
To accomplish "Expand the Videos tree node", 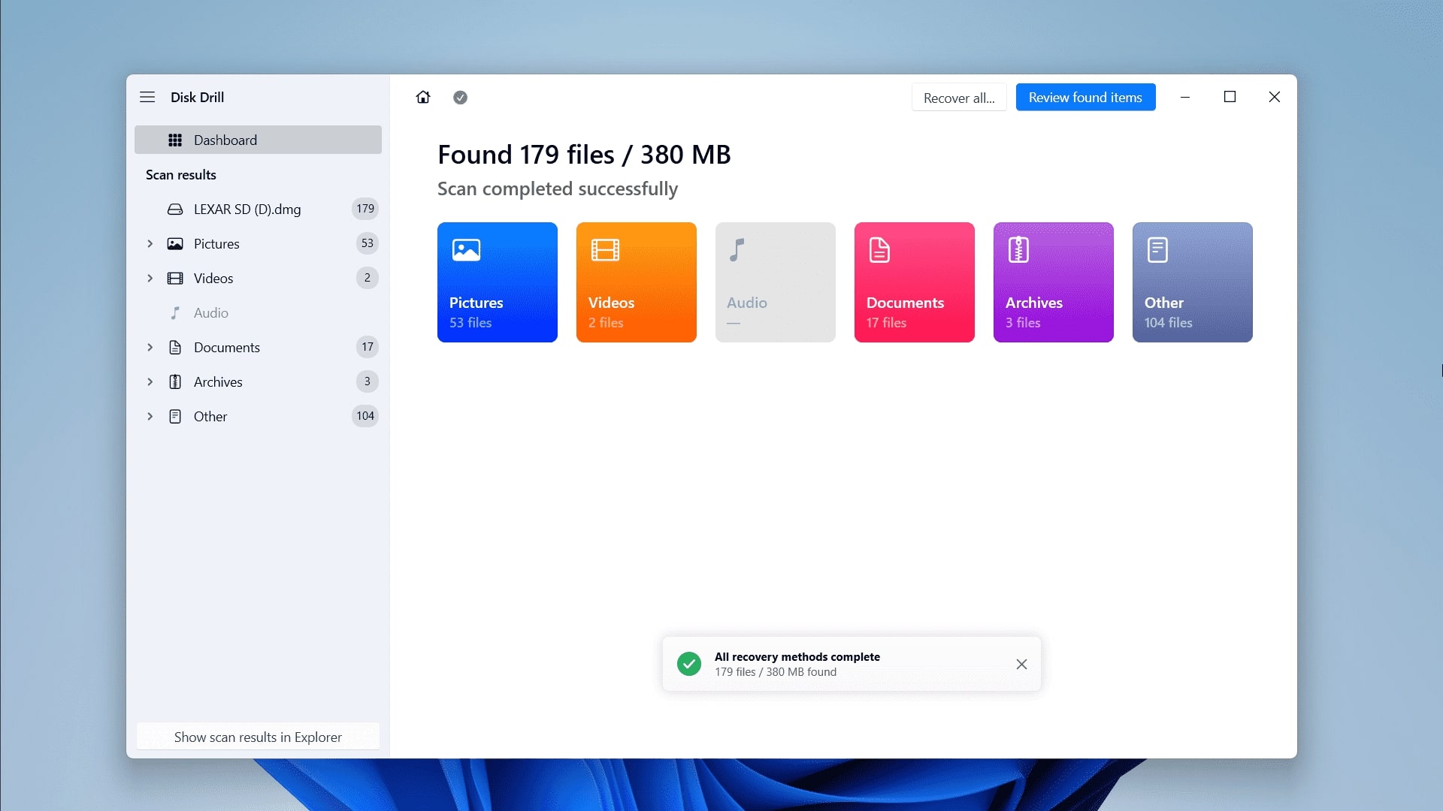I will [x=150, y=279].
